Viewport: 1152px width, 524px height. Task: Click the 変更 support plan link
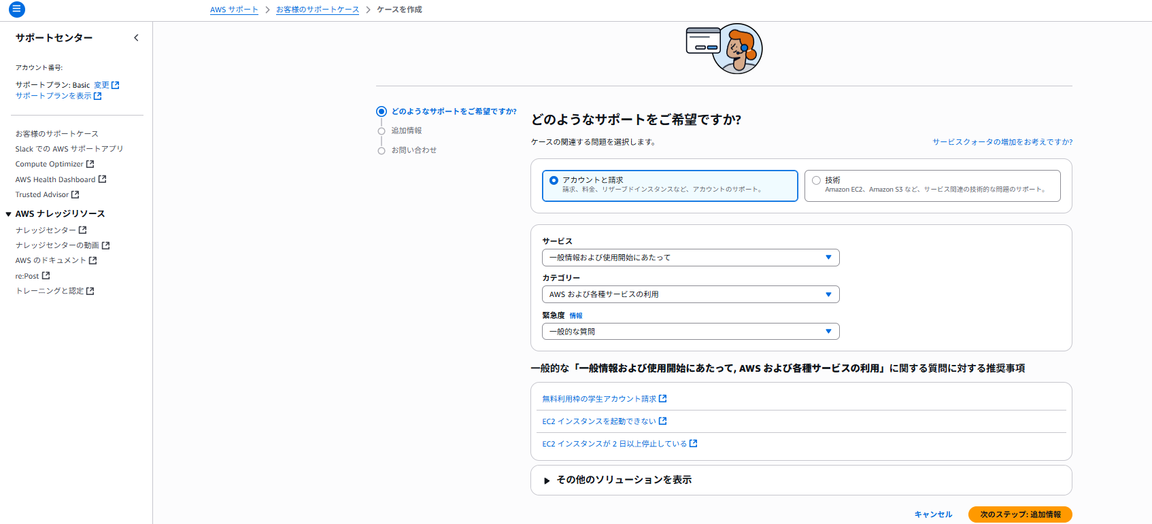pos(101,85)
